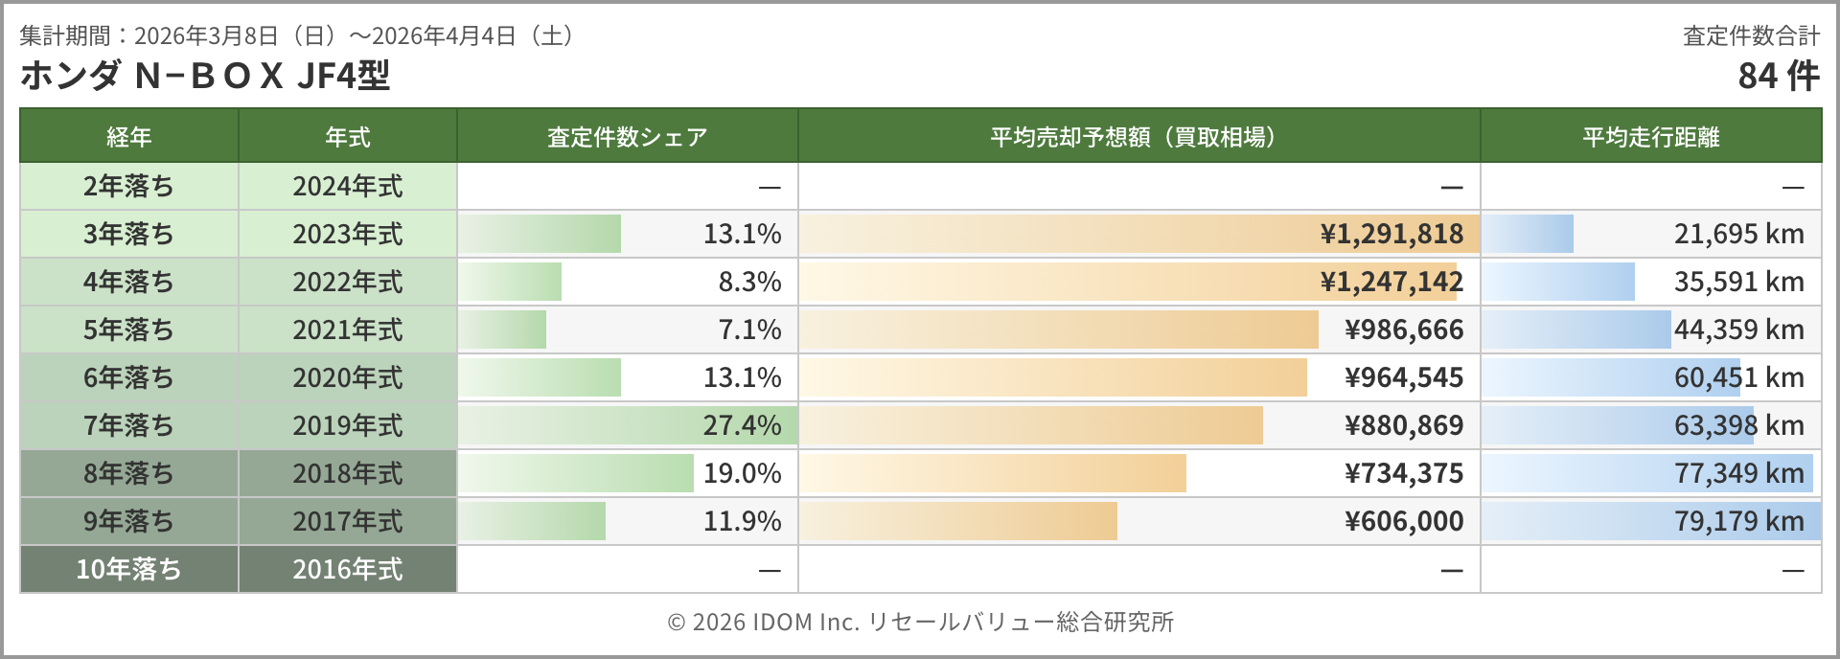Click the 年式 column header
The height and width of the screenshot is (659, 1840).
click(x=348, y=137)
